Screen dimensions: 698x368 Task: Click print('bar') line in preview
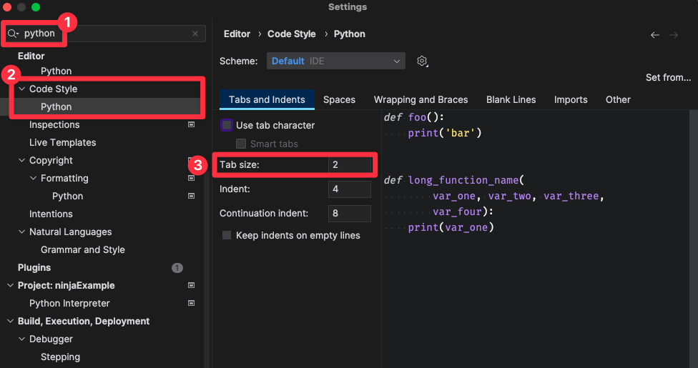click(445, 133)
